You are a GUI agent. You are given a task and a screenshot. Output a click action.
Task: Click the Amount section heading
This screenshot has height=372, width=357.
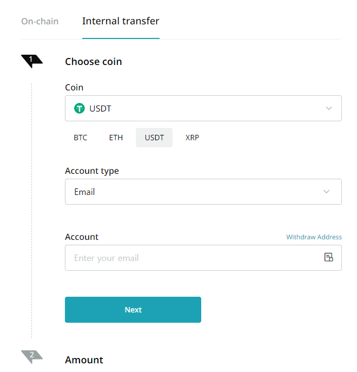click(84, 360)
